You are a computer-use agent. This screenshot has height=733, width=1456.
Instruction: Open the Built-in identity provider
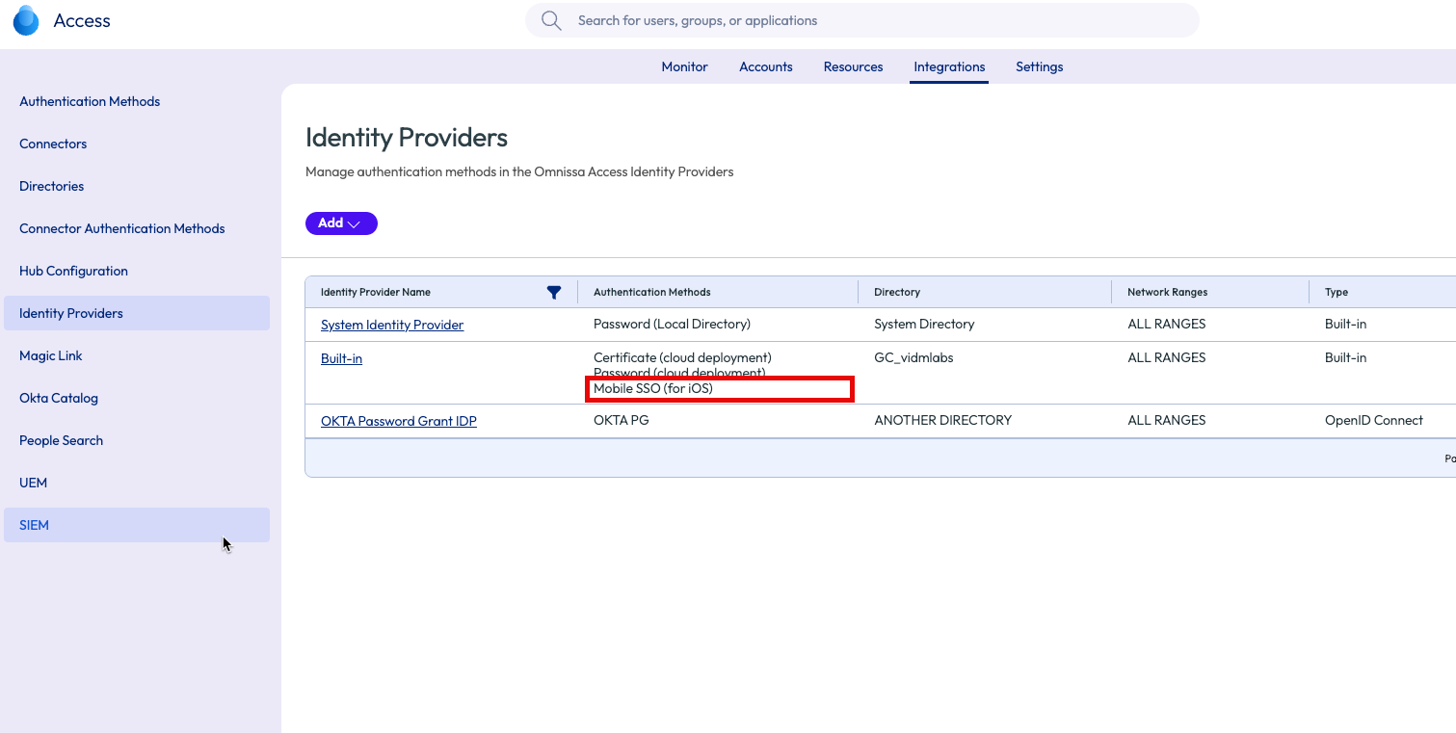point(341,357)
